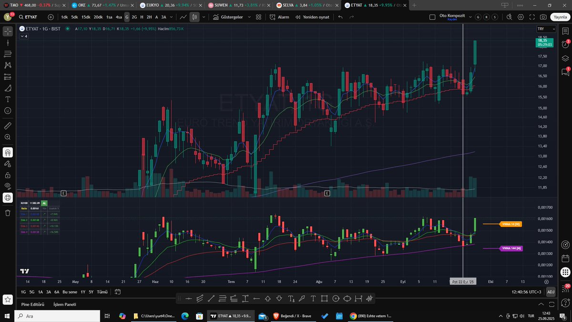
Task: Open Oto Kompozit layout name menu
Action: point(451,17)
